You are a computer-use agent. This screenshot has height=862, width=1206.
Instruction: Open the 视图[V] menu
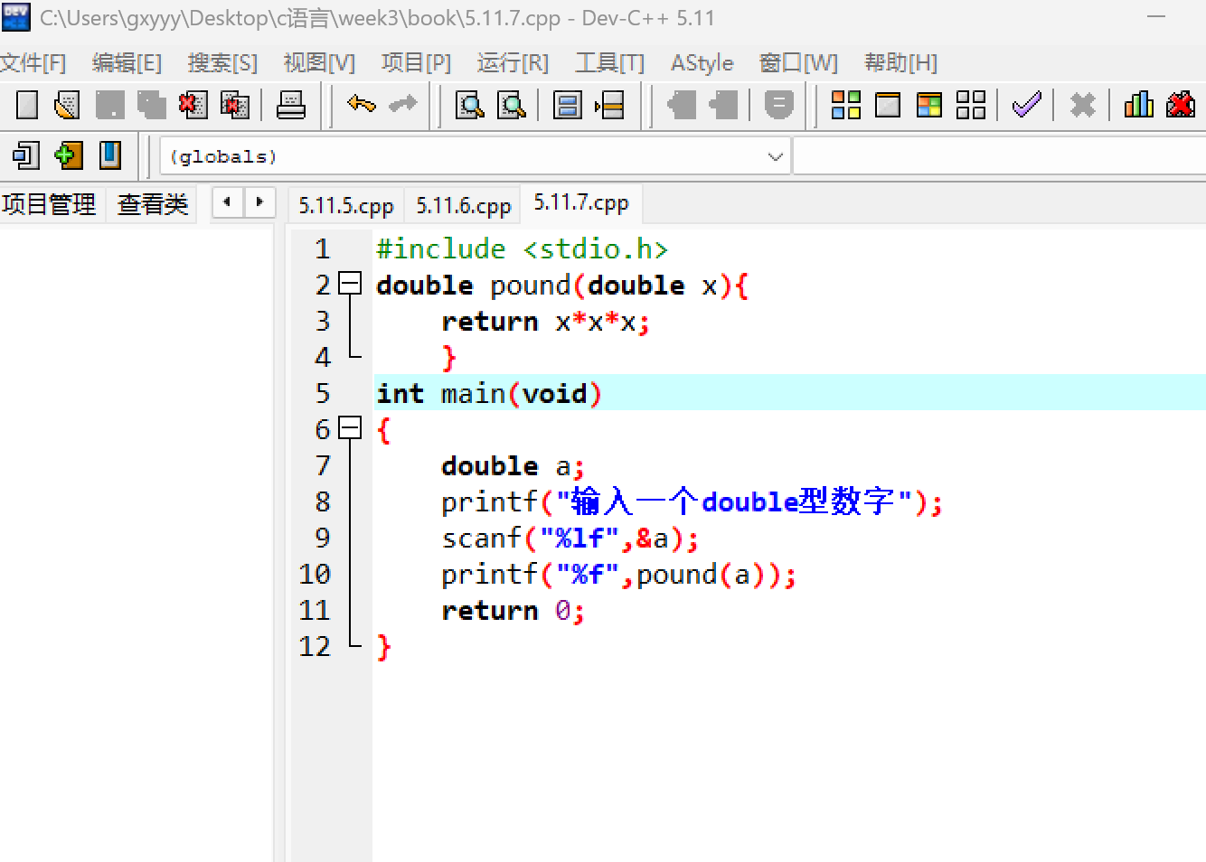point(319,63)
